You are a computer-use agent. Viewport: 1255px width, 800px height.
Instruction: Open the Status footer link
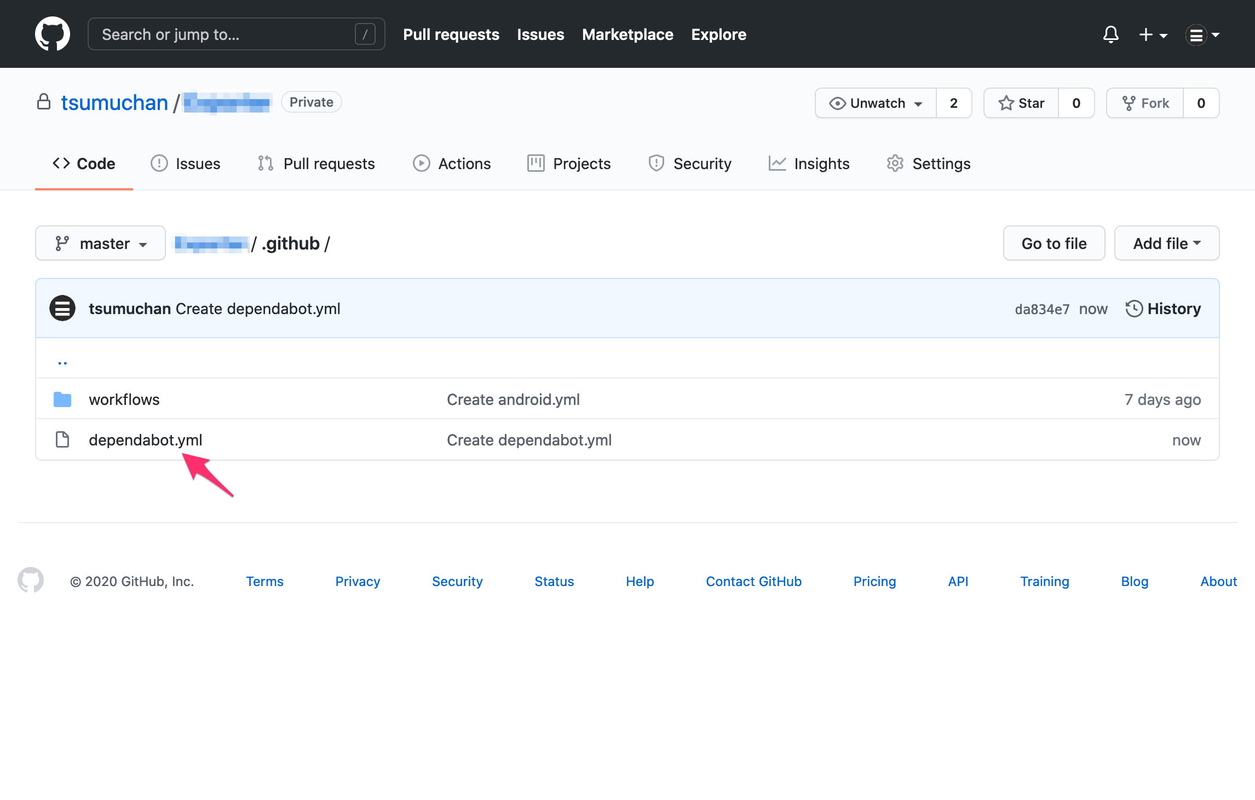(554, 581)
